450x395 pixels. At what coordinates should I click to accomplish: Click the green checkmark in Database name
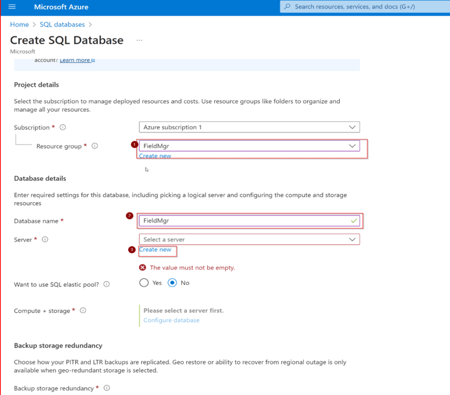(354, 221)
